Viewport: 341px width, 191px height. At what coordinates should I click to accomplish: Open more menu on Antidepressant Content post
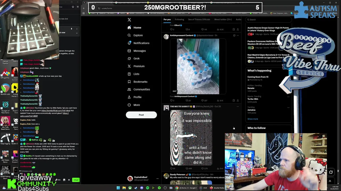coord(238,35)
